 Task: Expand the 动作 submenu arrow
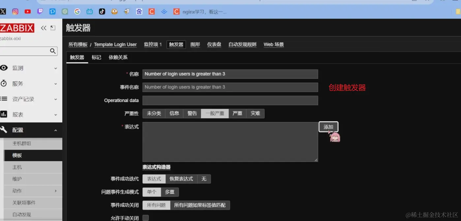pyautogui.click(x=55, y=191)
